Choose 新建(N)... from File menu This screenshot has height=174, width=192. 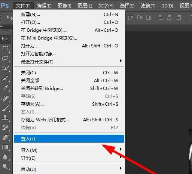69,15
